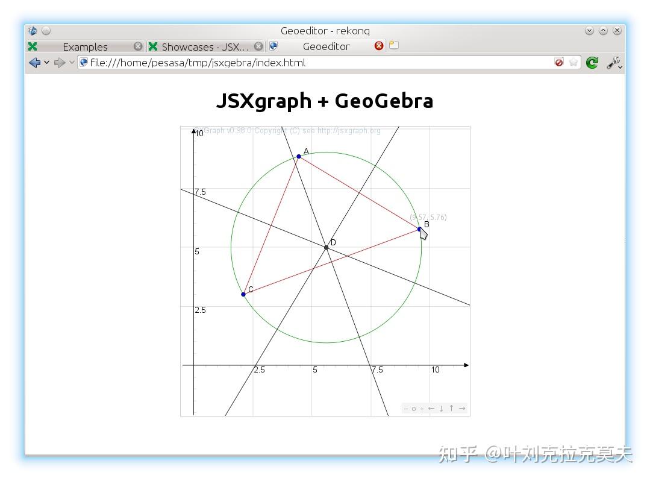Select point D at the triangle's center
The height and width of the screenshot is (481, 650).
coord(326,247)
